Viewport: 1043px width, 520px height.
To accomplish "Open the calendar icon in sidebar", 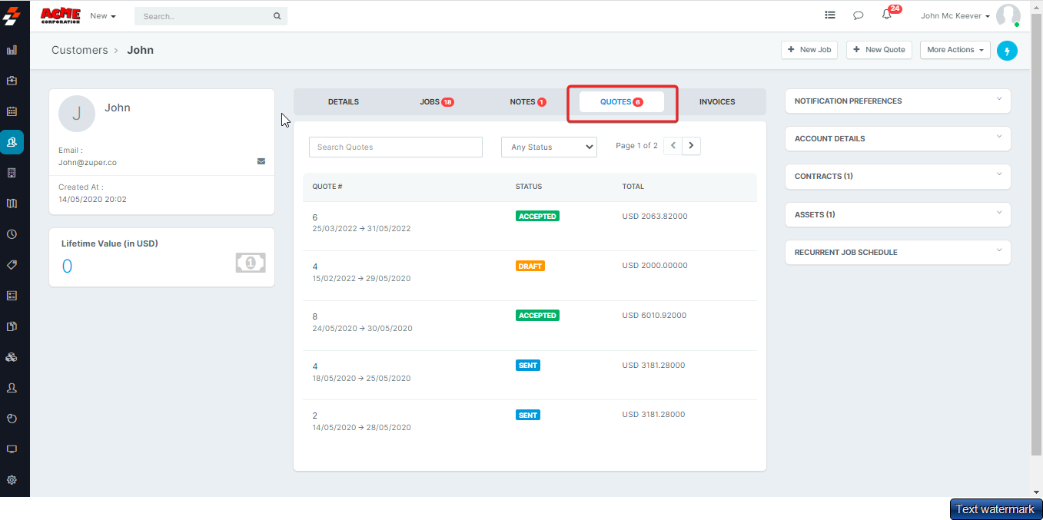I will tap(12, 111).
